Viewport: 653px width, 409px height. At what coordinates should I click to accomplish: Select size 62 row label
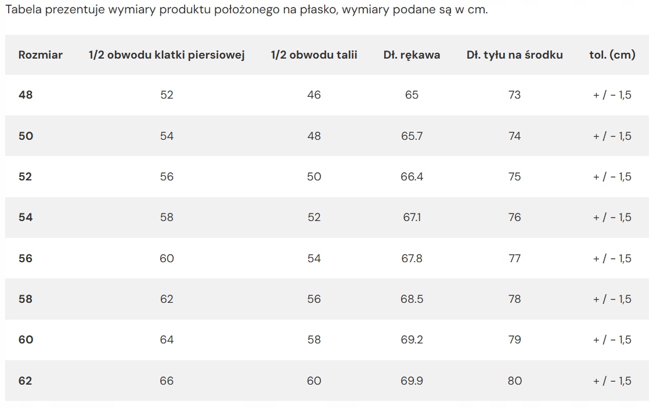pos(25,381)
